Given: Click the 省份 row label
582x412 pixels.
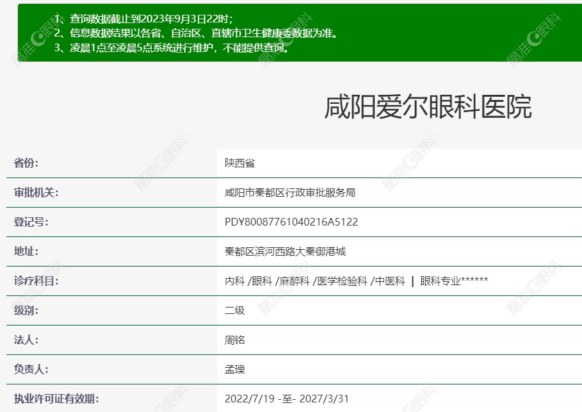Looking at the screenshot, I should (x=26, y=163).
